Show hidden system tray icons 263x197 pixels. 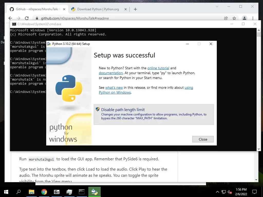pyautogui.click(x=217, y=192)
